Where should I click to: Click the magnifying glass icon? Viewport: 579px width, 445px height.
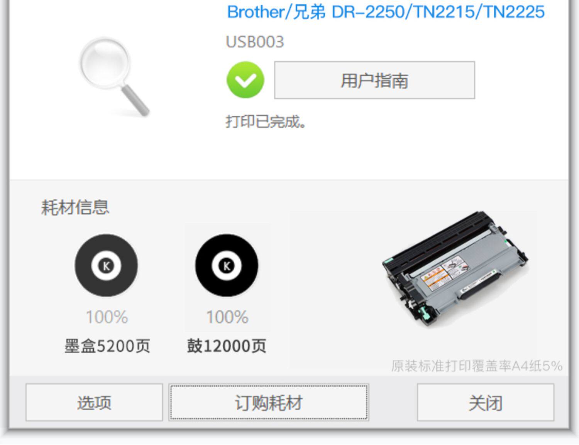coord(114,76)
